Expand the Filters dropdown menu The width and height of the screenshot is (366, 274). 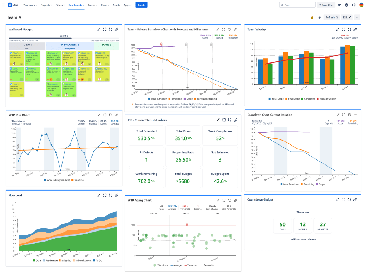pyautogui.click(x=61, y=5)
